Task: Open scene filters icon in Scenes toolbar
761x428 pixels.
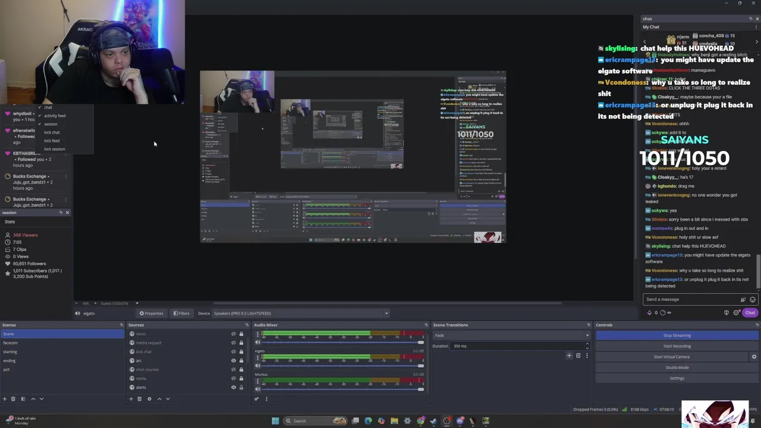Action: coord(23,399)
